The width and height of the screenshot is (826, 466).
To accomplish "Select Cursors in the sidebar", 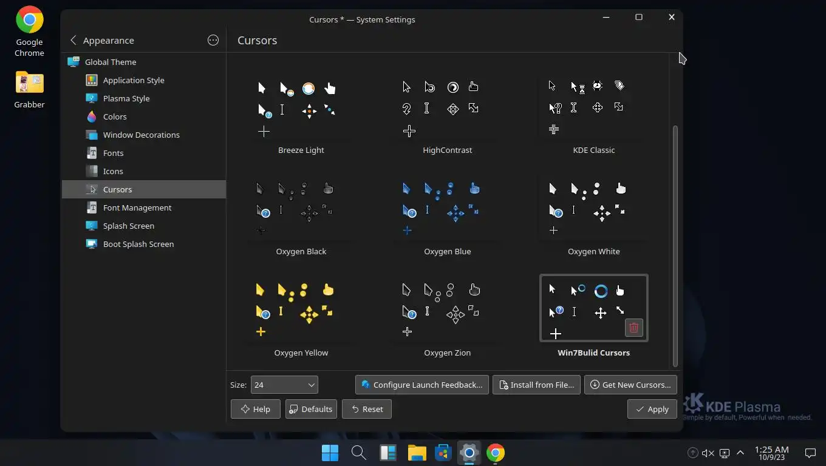I will [144, 189].
